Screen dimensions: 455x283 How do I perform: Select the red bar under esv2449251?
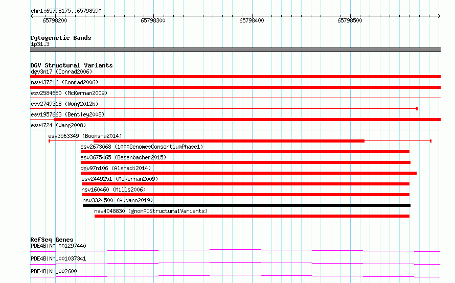(x=245, y=184)
